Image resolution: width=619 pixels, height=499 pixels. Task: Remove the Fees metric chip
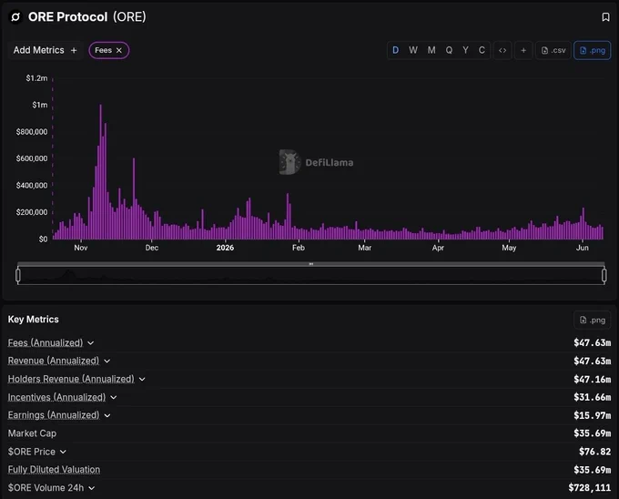(119, 50)
